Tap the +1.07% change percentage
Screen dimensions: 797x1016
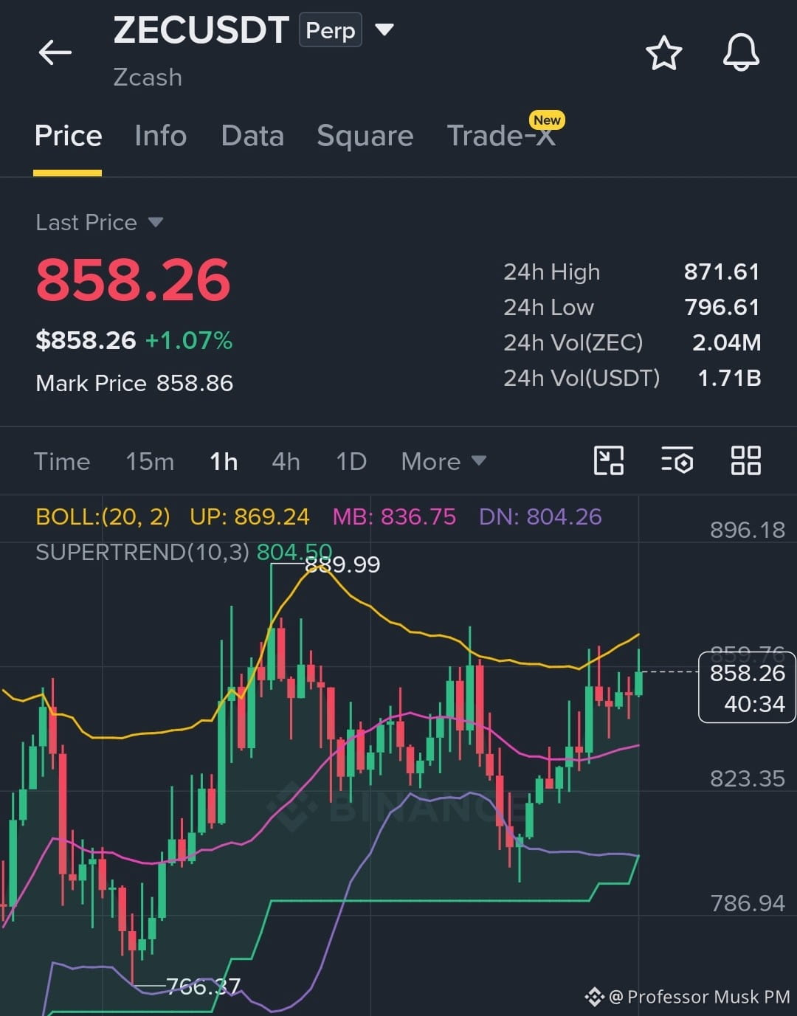tap(189, 340)
